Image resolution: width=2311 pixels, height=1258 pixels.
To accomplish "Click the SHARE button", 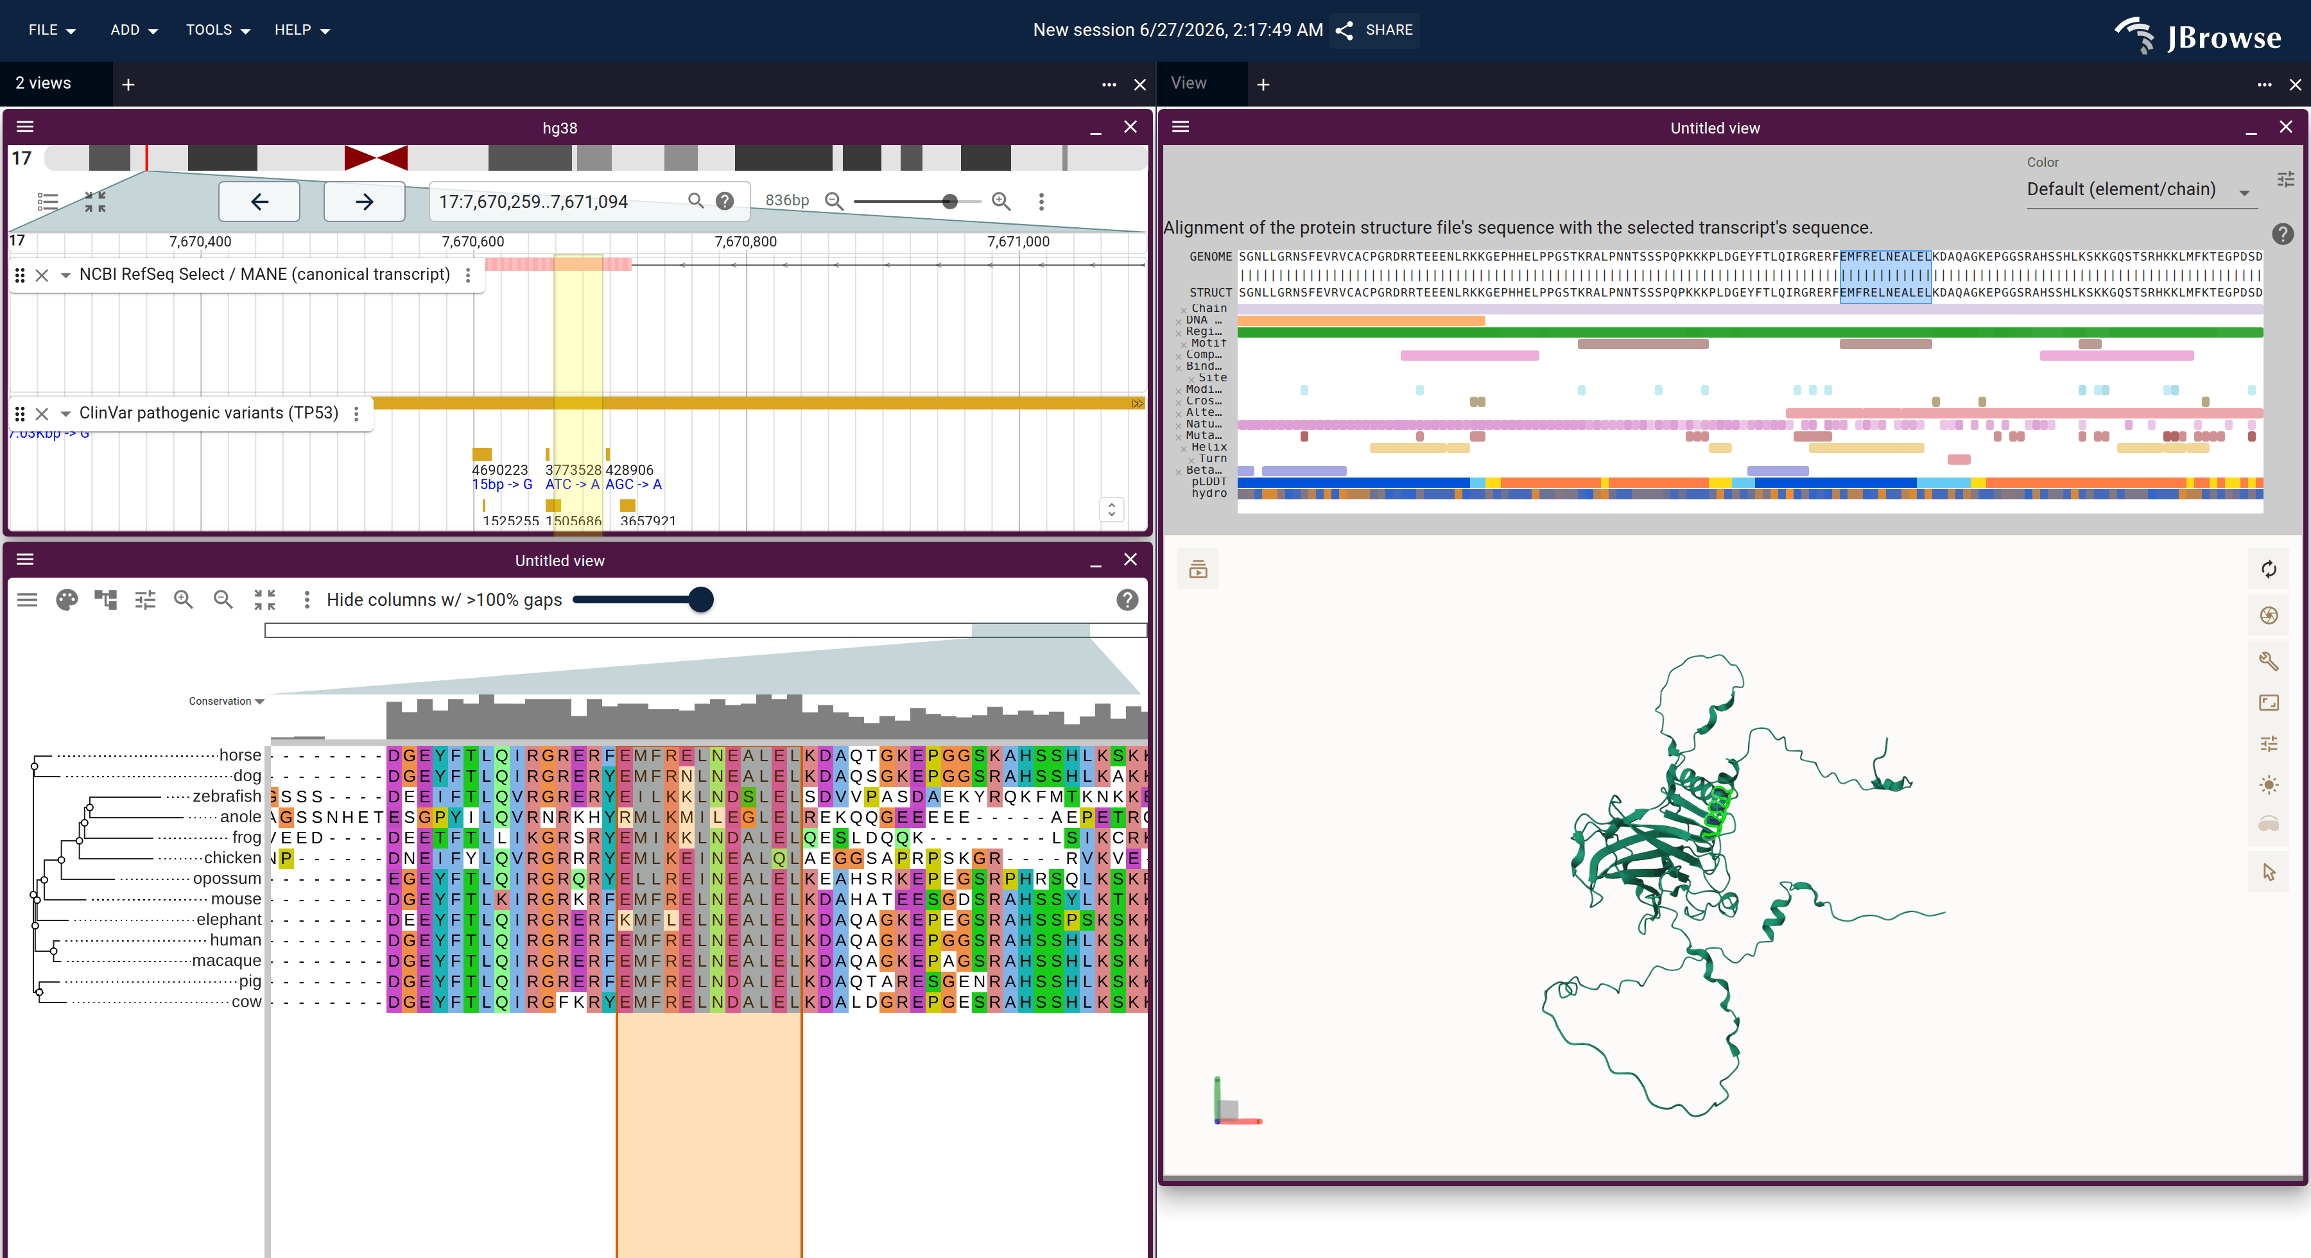I will click(1374, 30).
